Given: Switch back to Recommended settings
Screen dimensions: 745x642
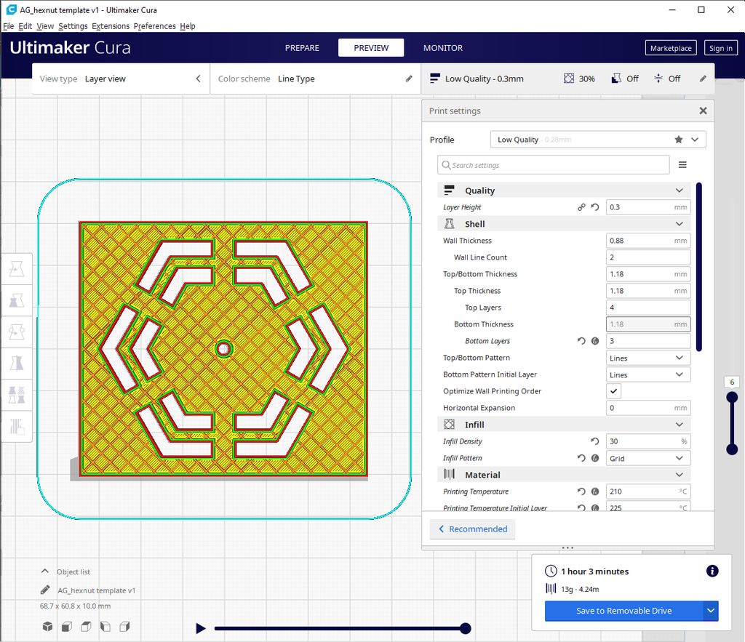Looking at the screenshot, I should [x=471, y=529].
